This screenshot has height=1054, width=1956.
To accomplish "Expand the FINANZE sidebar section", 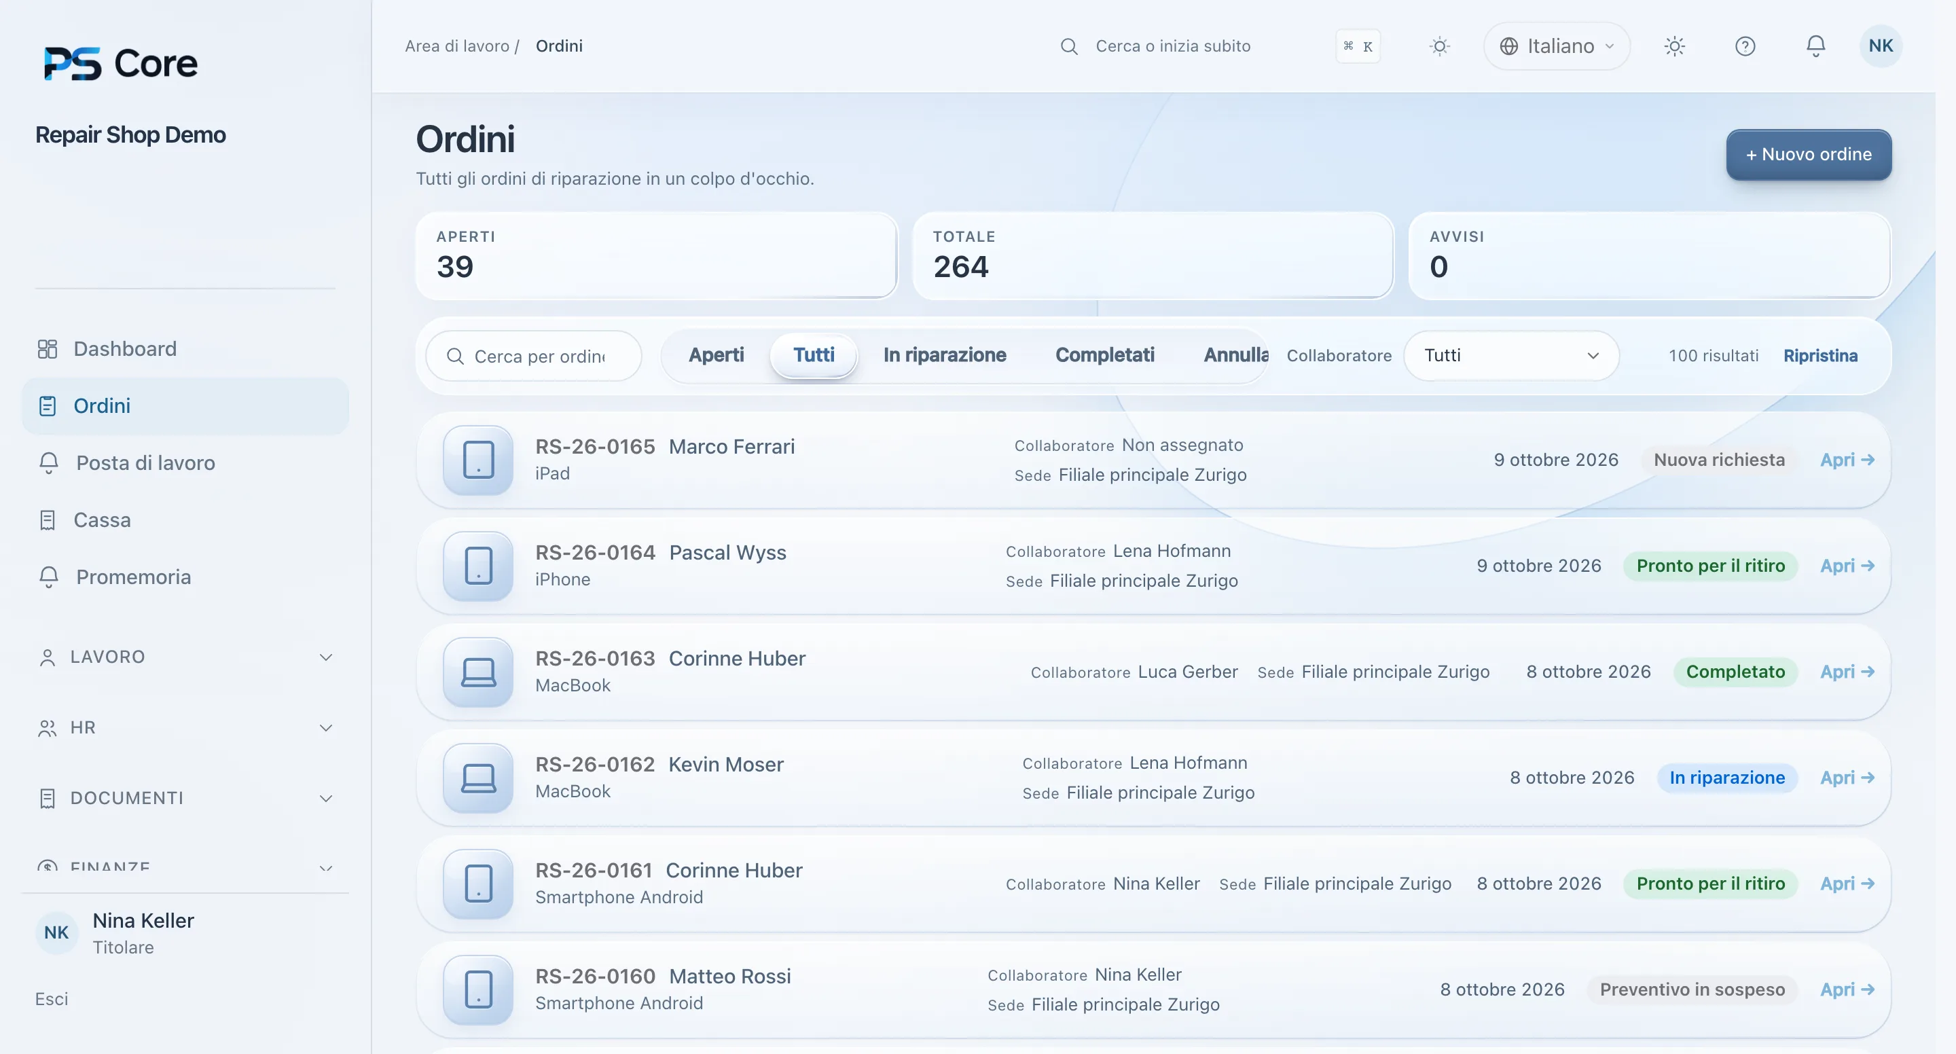I will pyautogui.click(x=185, y=867).
